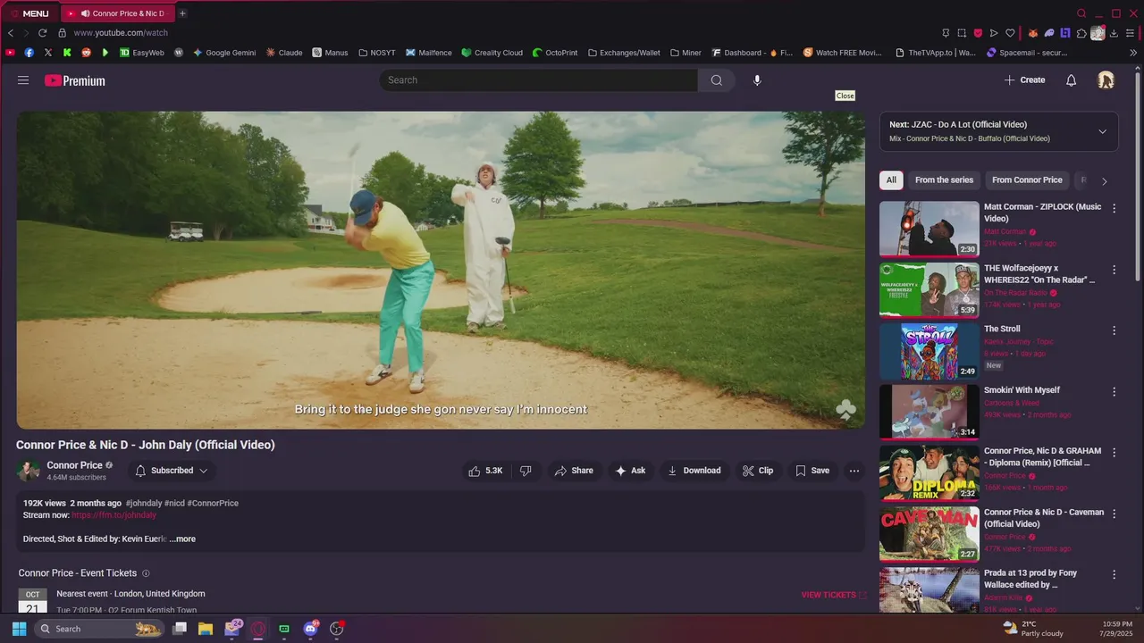Screen dimensions: 1144x643
Task: Expand the Exchanges/Wallet bookmark folder
Action: [624, 53]
